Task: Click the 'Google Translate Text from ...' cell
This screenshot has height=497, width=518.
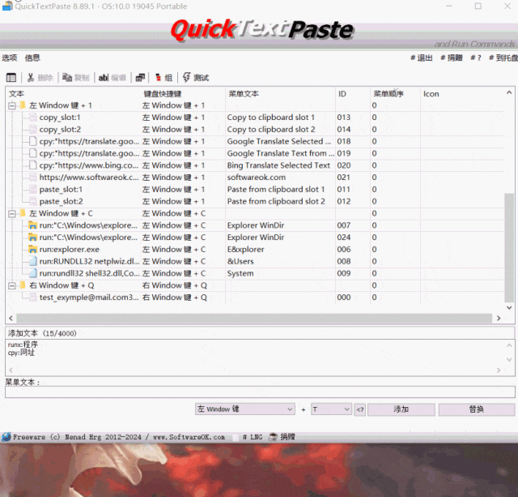Action: (x=281, y=153)
